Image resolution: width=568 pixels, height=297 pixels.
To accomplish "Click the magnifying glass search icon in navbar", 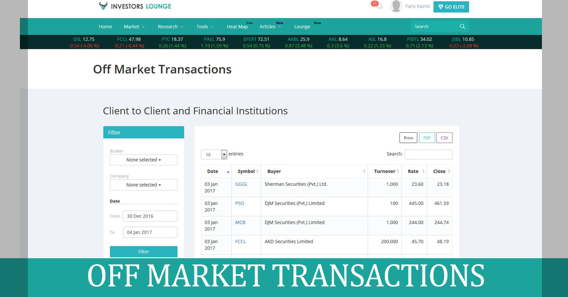I will click(x=461, y=26).
